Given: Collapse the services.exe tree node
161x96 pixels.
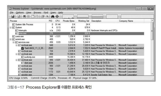Looking at the screenshot, I should [14, 42].
